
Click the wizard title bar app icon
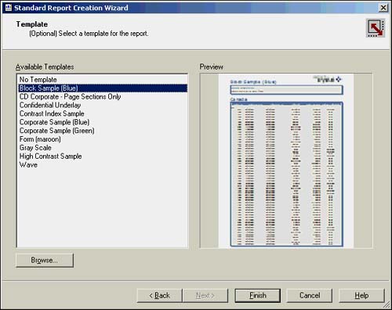9,8
